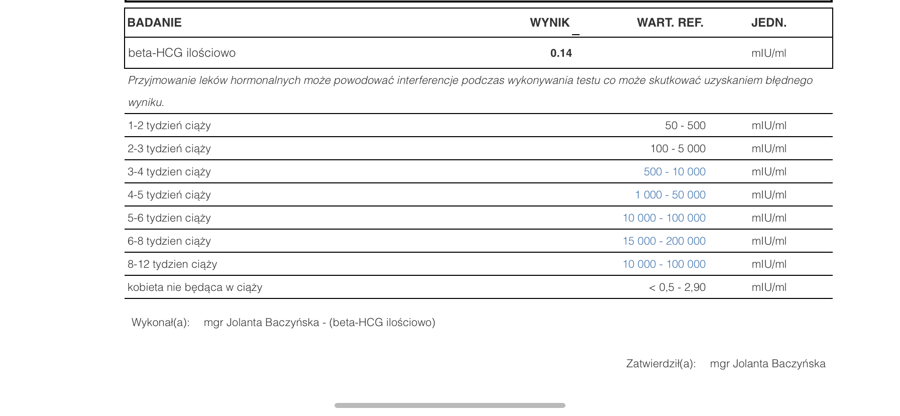Click the BADANIE column header
Screen dimensions: 900x416
coord(155,23)
